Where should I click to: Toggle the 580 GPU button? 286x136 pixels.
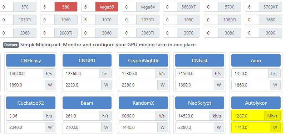point(66,7)
